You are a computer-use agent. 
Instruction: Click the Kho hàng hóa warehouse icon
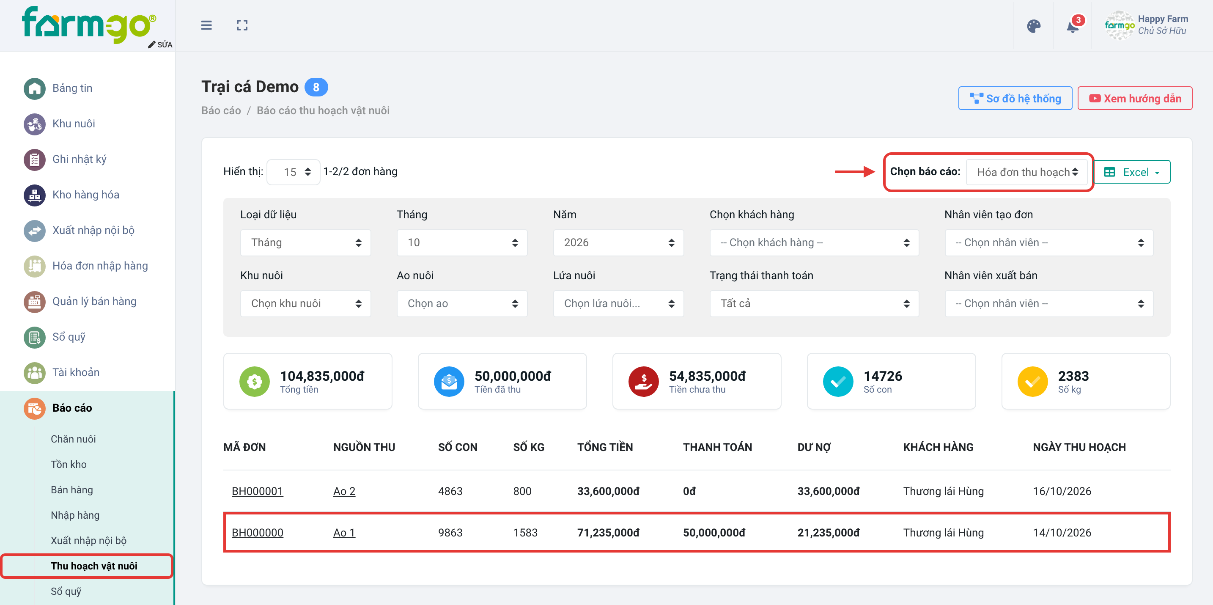[35, 195]
